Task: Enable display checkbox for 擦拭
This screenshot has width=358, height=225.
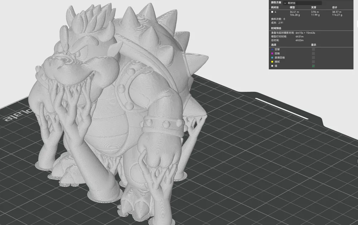Action: [x=313, y=62]
